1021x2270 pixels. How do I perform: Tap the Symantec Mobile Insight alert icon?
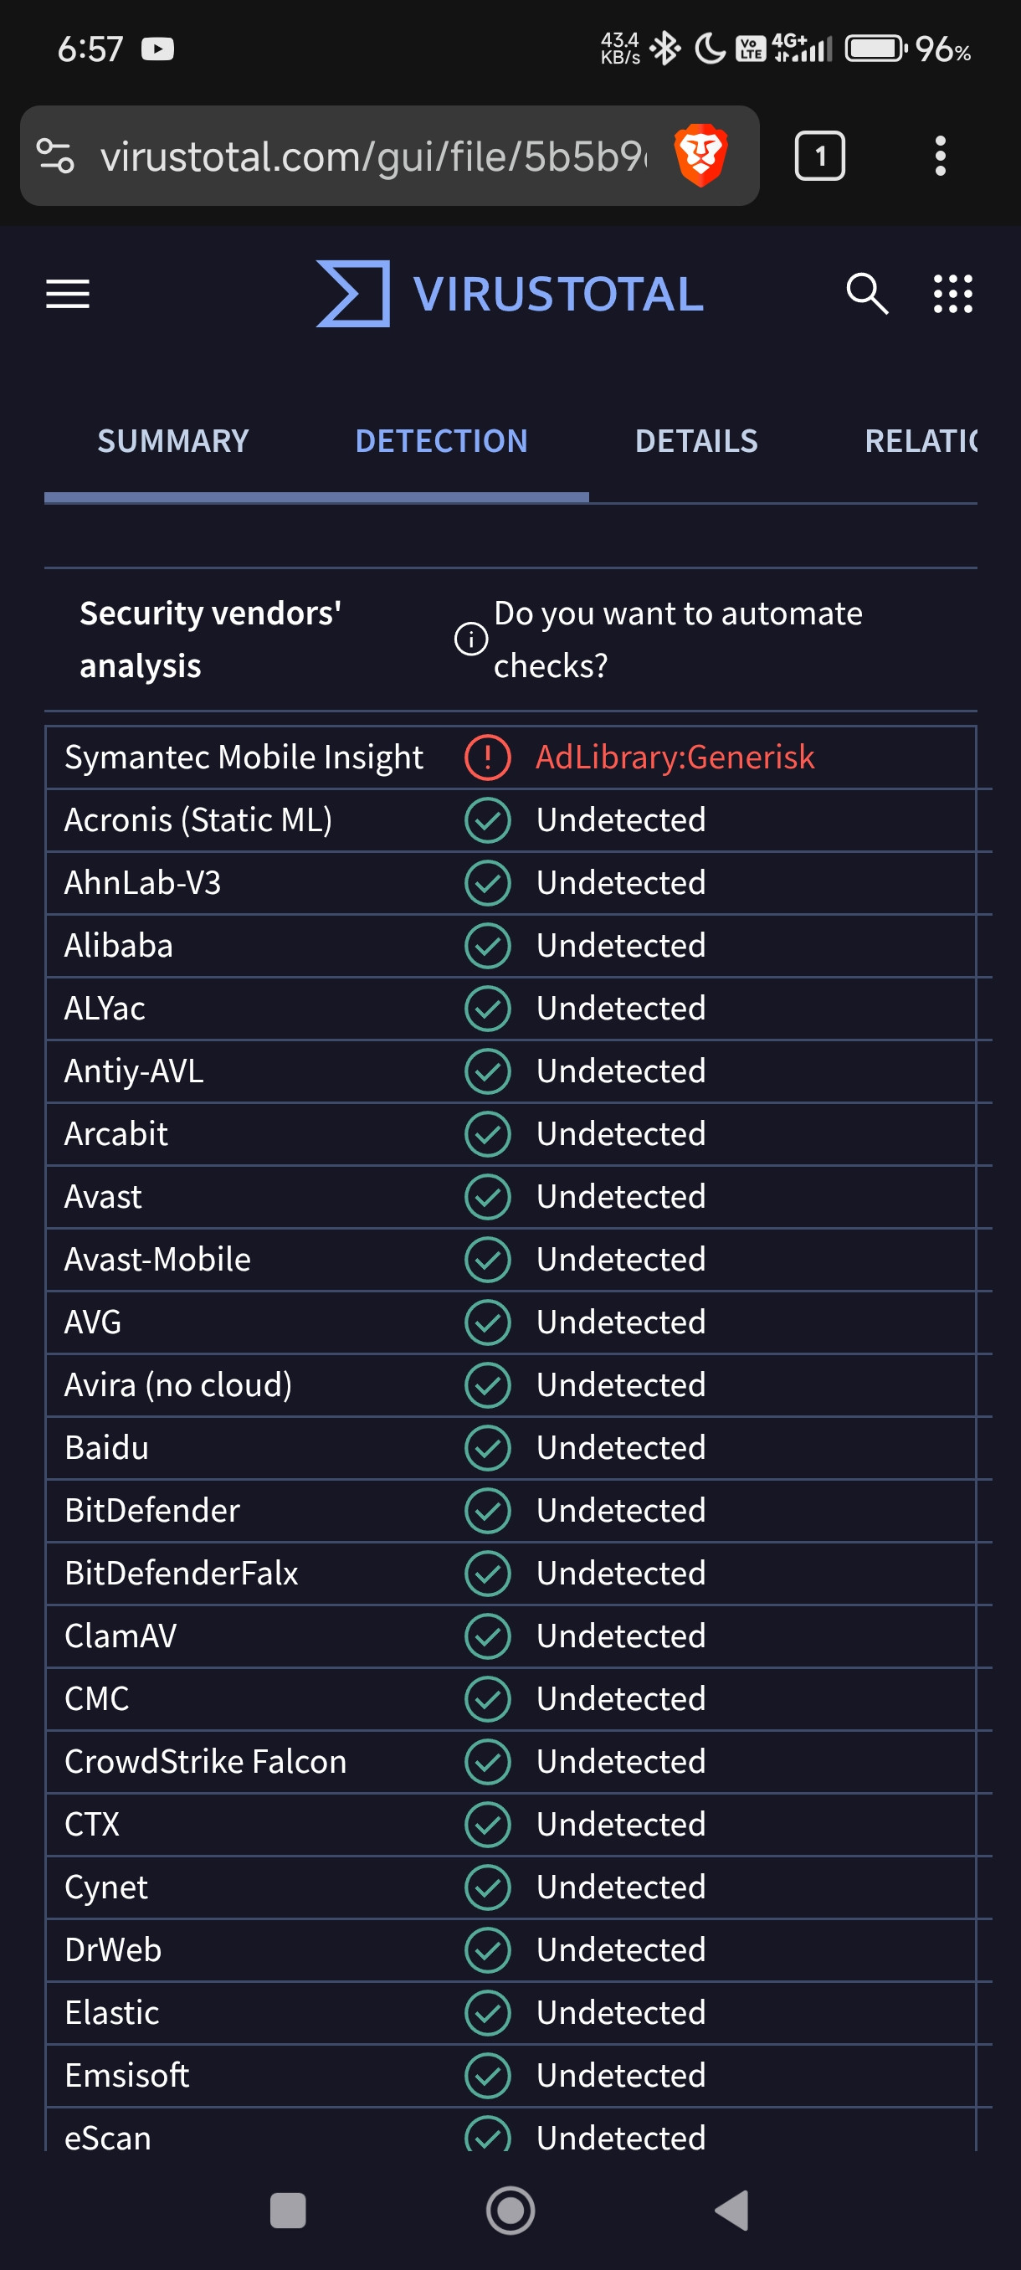pos(487,758)
